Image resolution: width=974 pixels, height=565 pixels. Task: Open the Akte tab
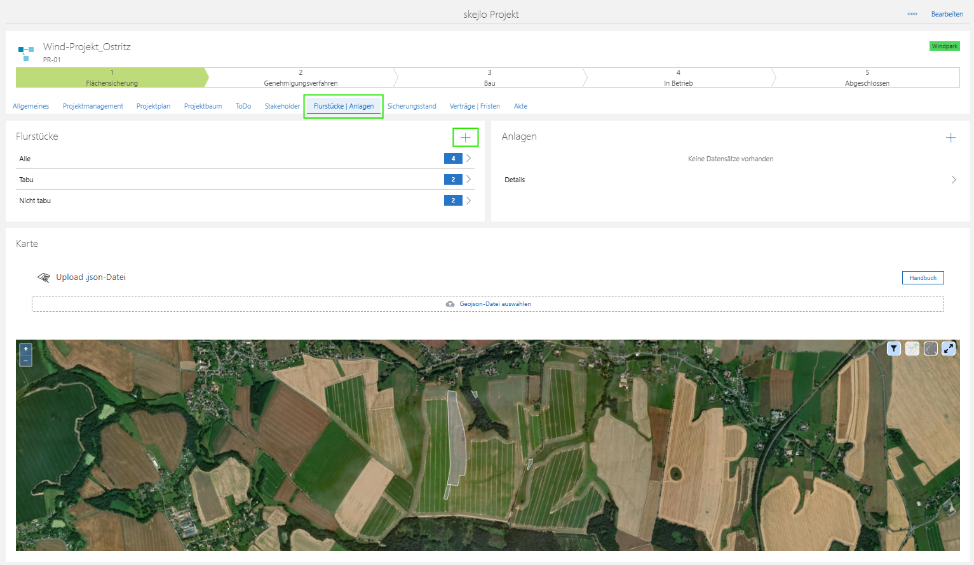520,106
